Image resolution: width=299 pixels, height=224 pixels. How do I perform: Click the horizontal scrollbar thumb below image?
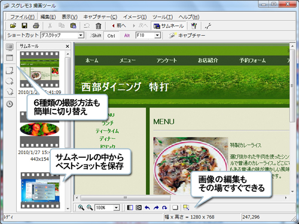[126, 198]
